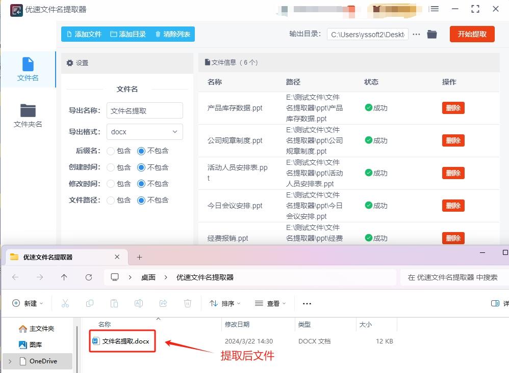Select 不包含 radio for 后缀名
Viewport: 509px width, 373px height.
point(142,151)
